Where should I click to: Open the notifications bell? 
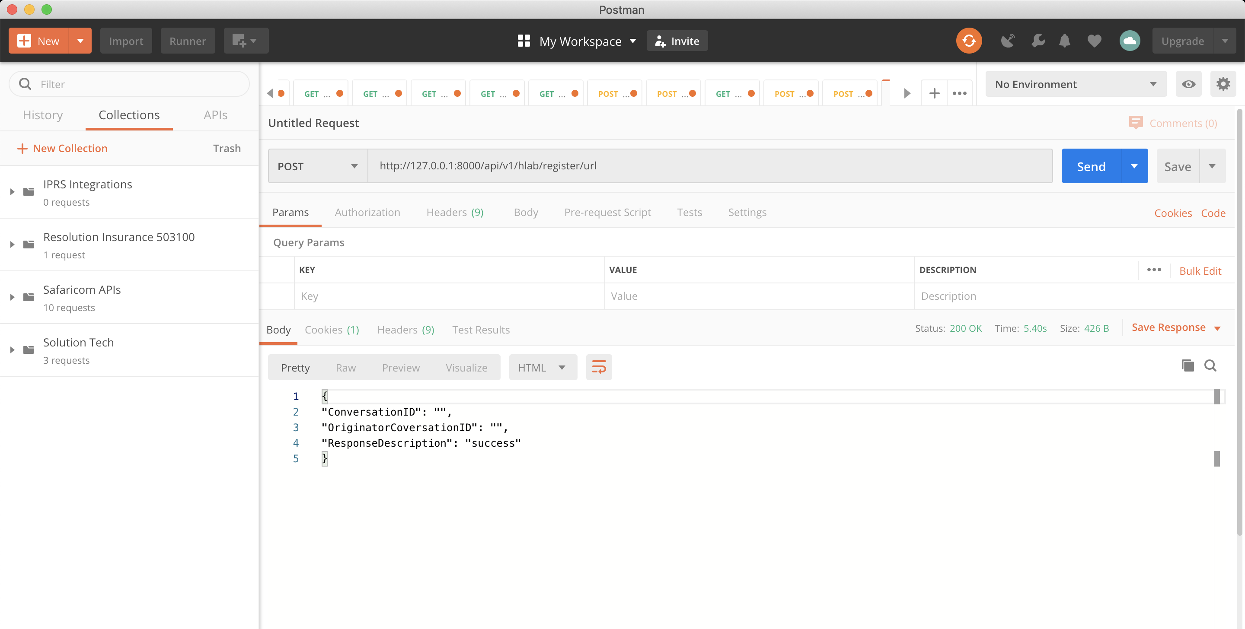[x=1064, y=41]
